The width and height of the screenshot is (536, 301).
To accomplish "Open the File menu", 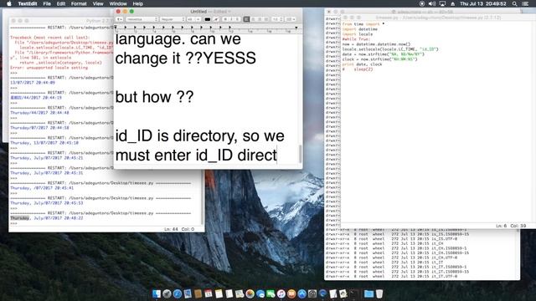I will pos(47,3).
